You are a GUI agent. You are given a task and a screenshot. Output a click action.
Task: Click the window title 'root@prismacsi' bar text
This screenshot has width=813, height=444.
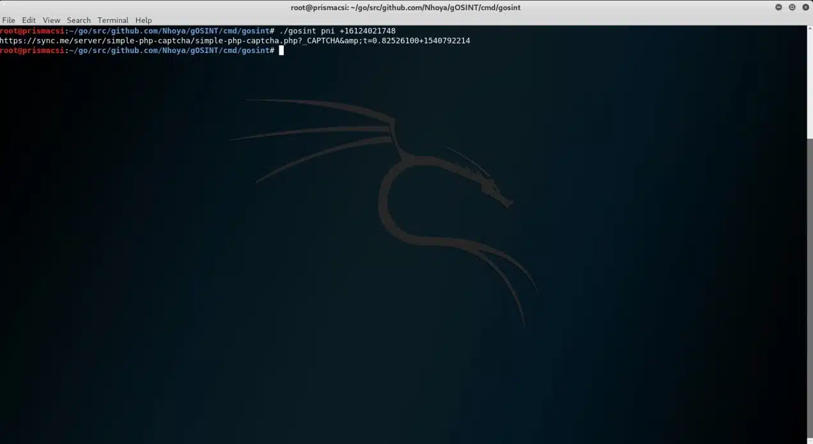406,7
